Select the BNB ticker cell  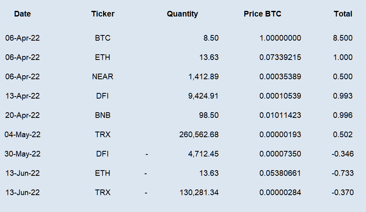(x=103, y=115)
